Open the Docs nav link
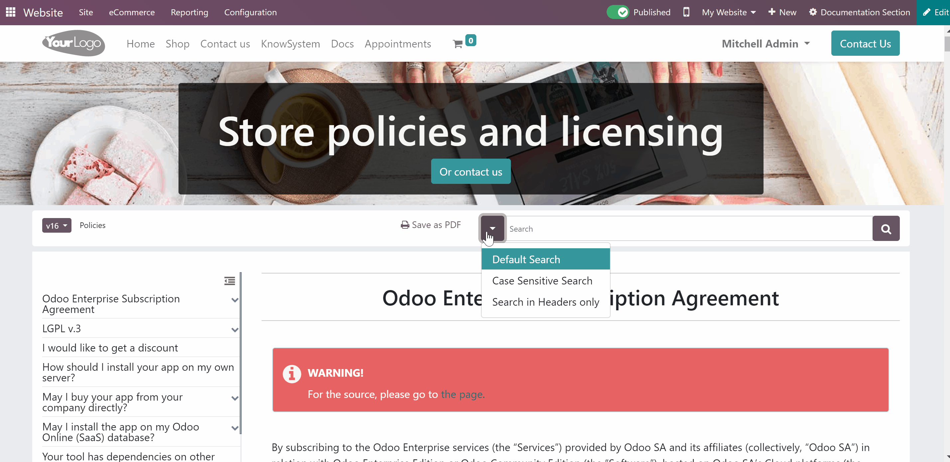The image size is (950, 462). click(x=342, y=44)
